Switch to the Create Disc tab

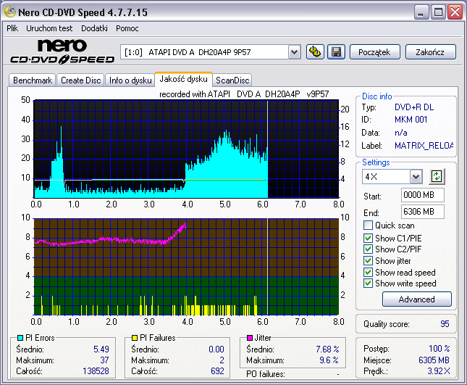tap(80, 80)
